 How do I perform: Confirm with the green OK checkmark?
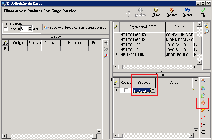click(203, 10)
